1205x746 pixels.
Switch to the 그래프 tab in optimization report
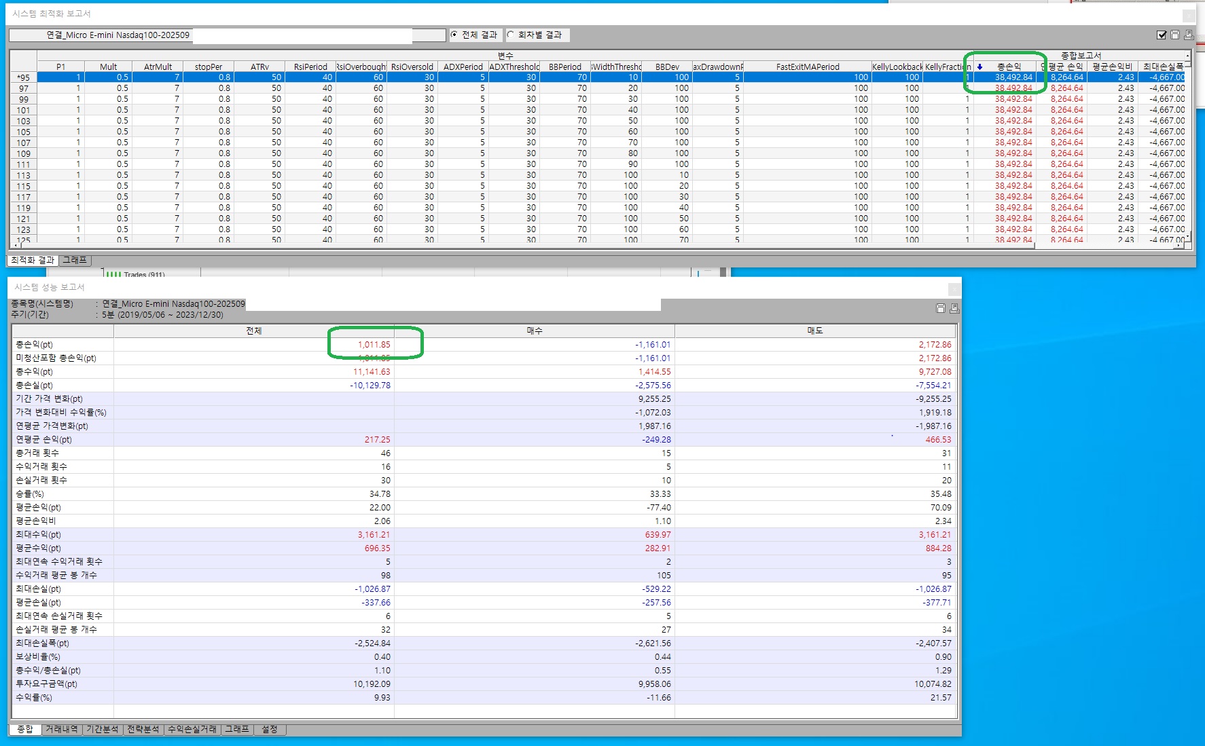tap(75, 260)
